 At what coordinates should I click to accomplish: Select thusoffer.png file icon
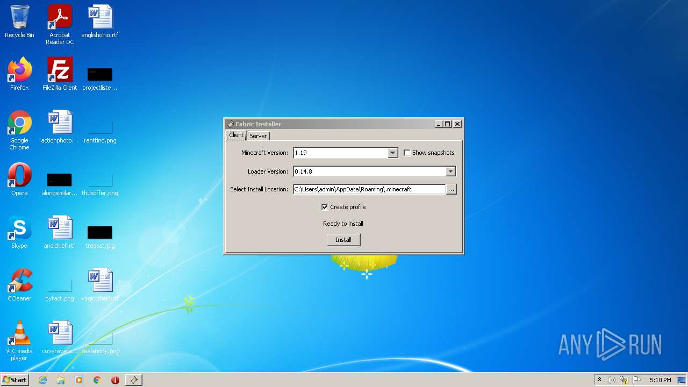[100, 183]
